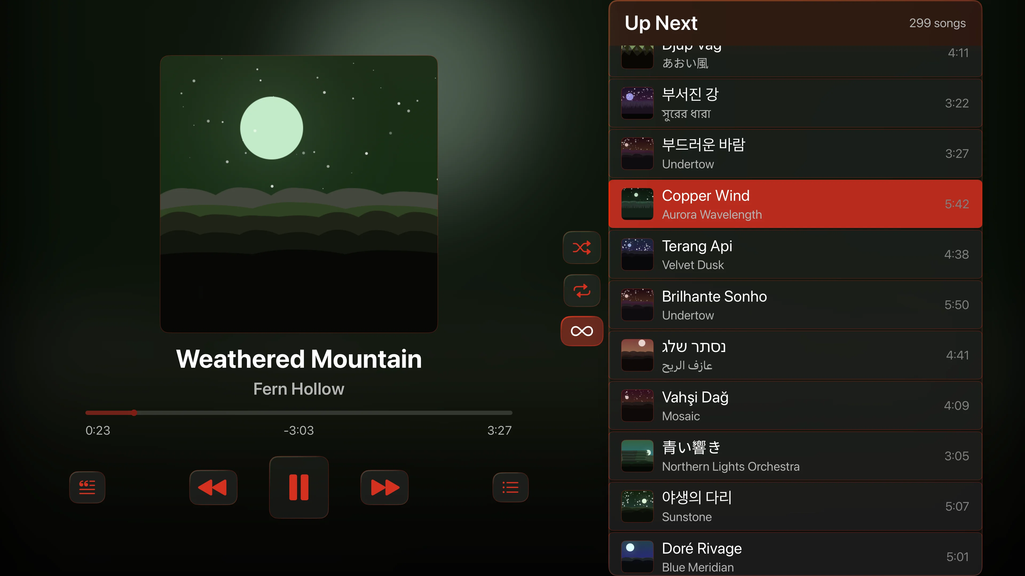Open the lyrics view icon

pyautogui.click(x=87, y=487)
